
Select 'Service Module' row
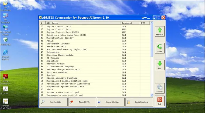pyautogui.click(x=95, y=63)
